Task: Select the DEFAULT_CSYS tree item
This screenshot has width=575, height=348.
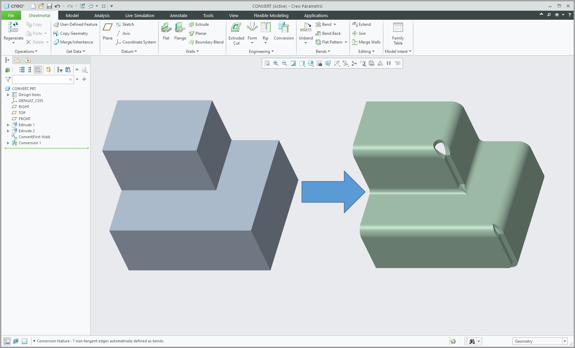Action: click(x=27, y=101)
